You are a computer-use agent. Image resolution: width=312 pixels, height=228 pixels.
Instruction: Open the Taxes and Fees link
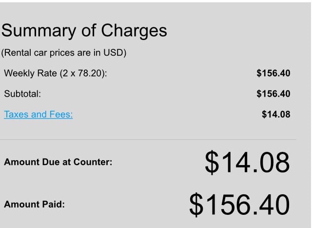click(x=38, y=115)
